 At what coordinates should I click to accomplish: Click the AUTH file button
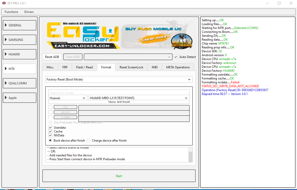(x=66, y=112)
